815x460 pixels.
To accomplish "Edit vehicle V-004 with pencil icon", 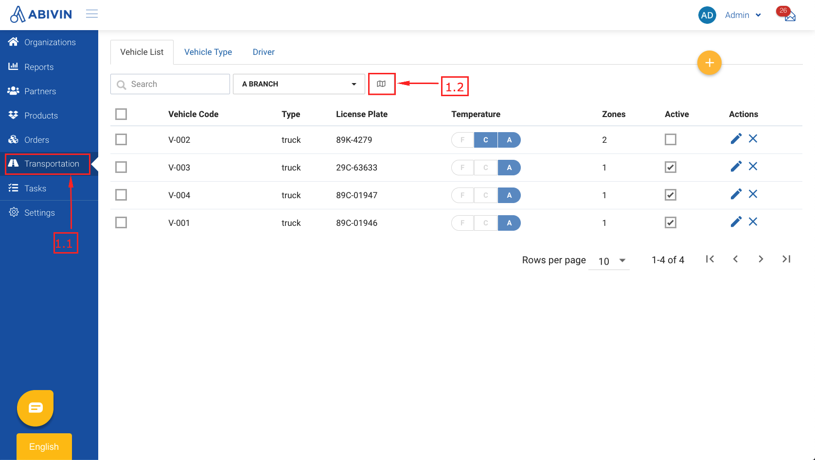I will [x=736, y=194].
